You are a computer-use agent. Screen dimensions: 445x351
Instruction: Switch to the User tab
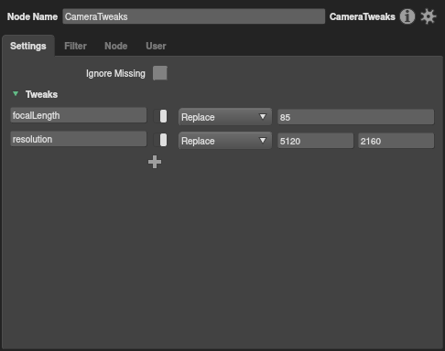click(x=156, y=46)
